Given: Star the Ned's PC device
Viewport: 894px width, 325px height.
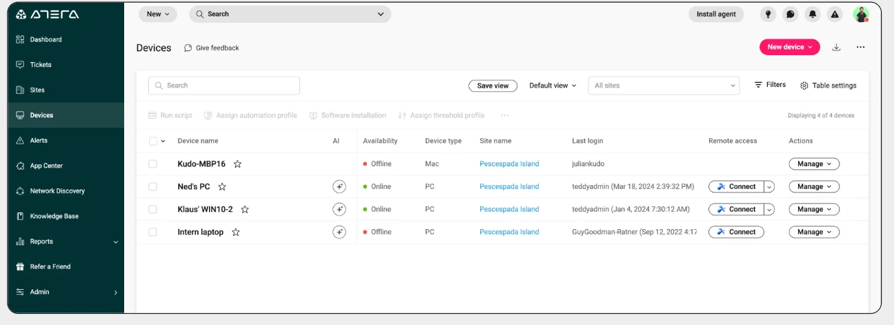Looking at the screenshot, I should pos(222,187).
